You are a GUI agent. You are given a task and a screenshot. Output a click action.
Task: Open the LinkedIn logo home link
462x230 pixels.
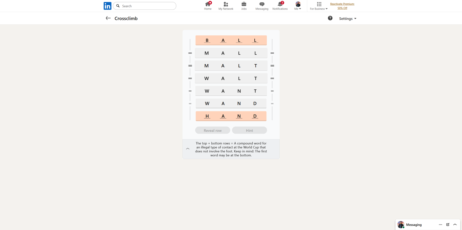(107, 6)
